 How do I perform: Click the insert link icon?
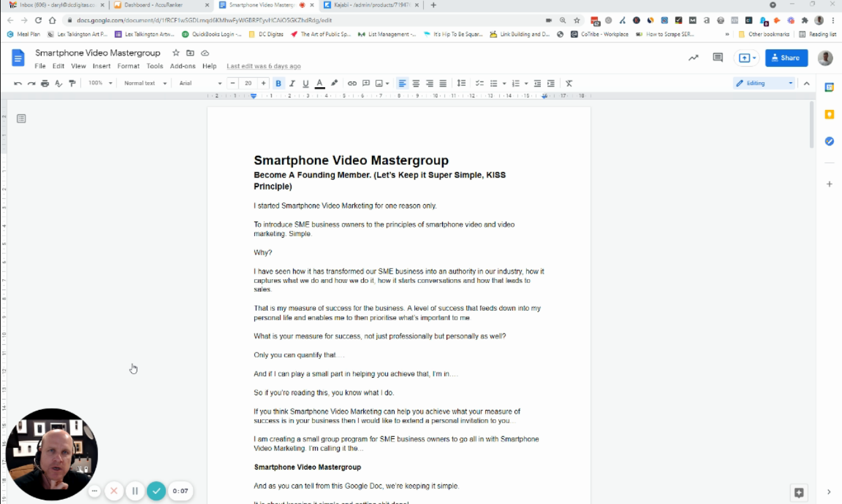pyautogui.click(x=352, y=83)
